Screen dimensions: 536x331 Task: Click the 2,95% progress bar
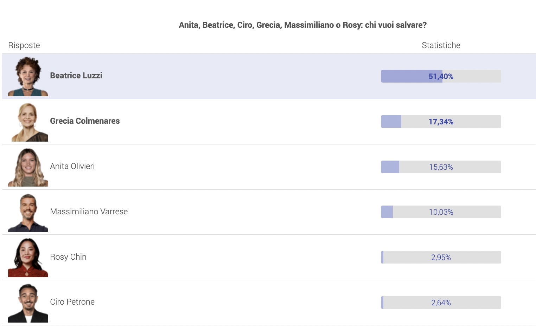[x=441, y=257]
